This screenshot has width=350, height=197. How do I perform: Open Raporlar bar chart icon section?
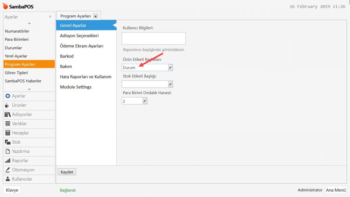point(8,161)
